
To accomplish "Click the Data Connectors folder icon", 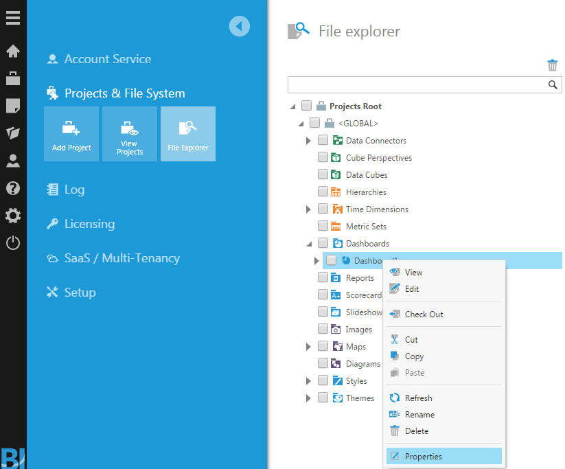I will click(338, 140).
